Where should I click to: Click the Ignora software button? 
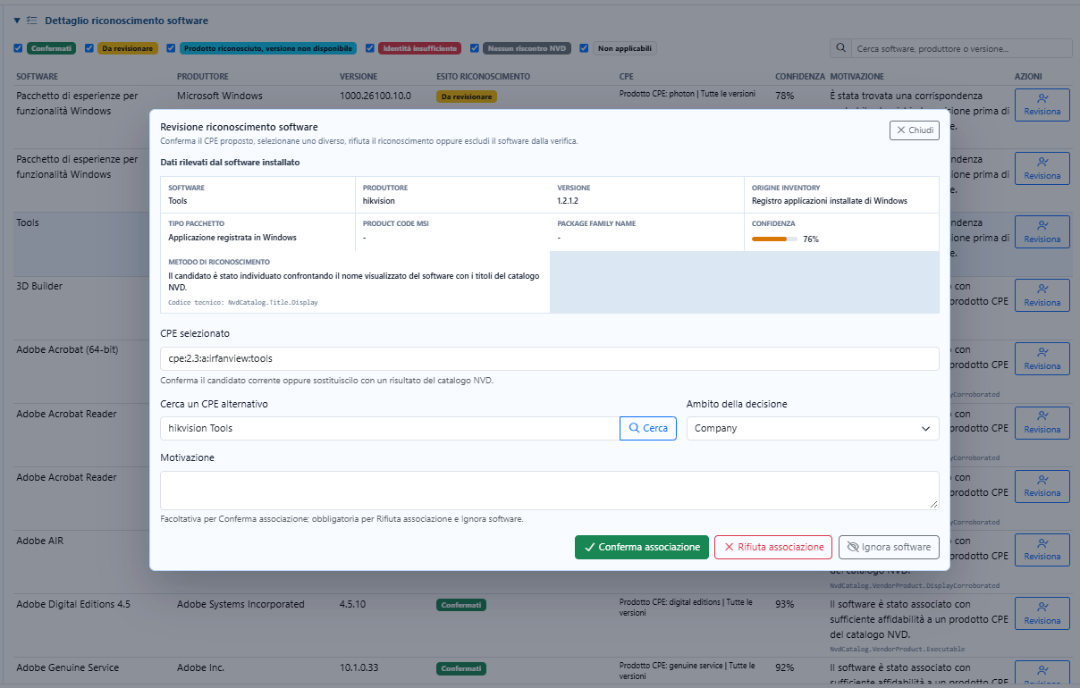889,547
